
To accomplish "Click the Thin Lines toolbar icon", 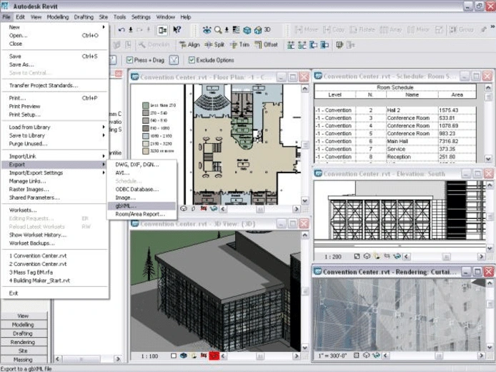I will tap(237, 30).
